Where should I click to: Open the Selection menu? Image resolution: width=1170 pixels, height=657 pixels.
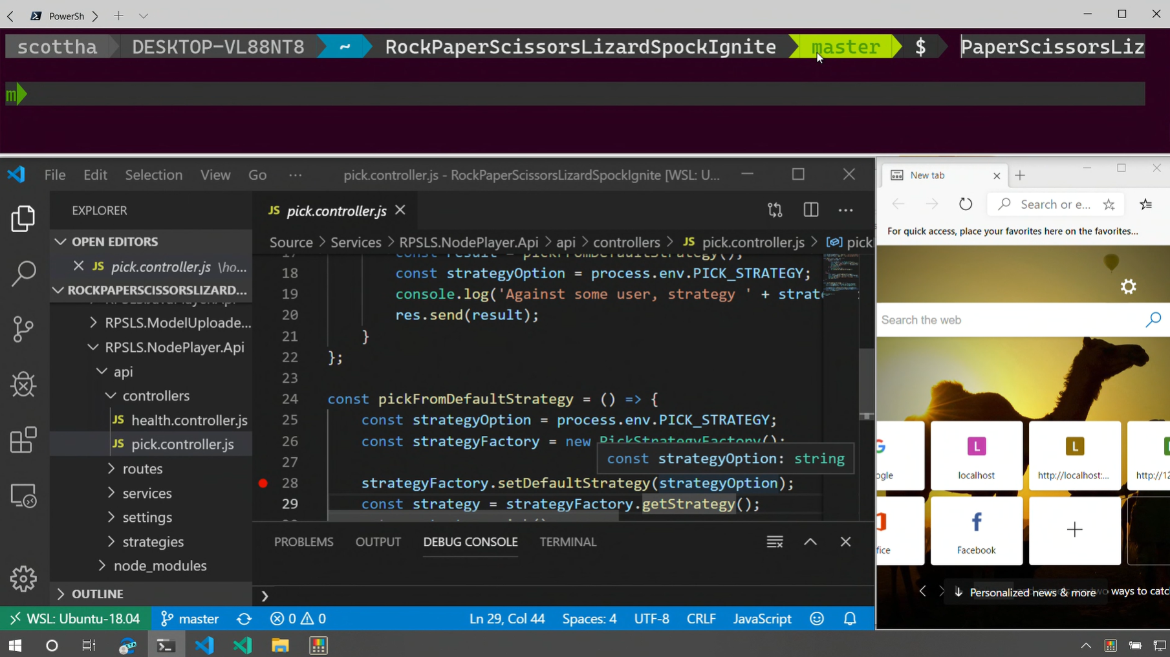click(153, 175)
